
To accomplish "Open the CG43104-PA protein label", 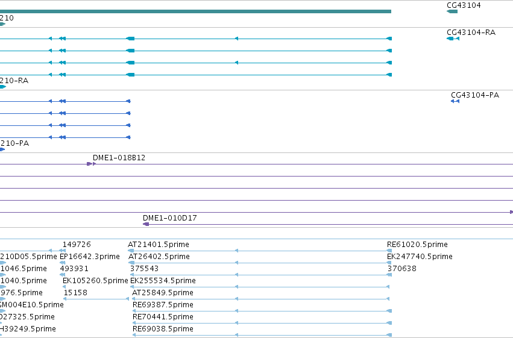I will pos(475,95).
